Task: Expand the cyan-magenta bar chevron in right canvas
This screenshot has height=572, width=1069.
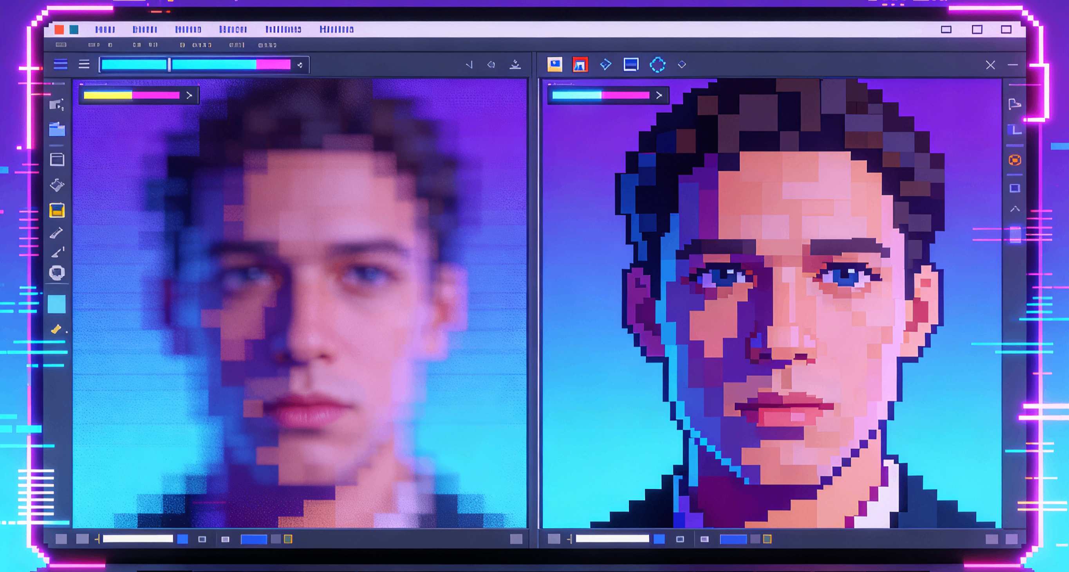Action: tap(659, 95)
